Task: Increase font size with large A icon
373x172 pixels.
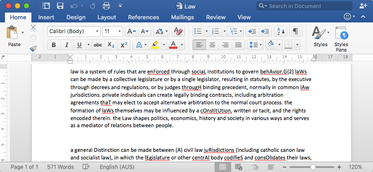Action: 132,31
